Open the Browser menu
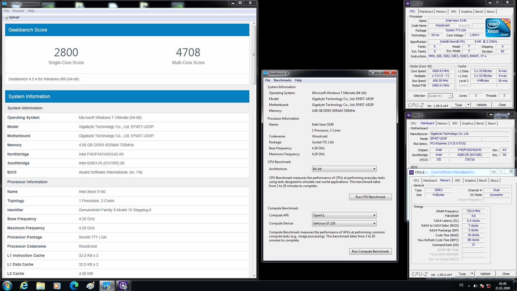Image resolution: width=517 pixels, height=291 pixels. point(18,11)
